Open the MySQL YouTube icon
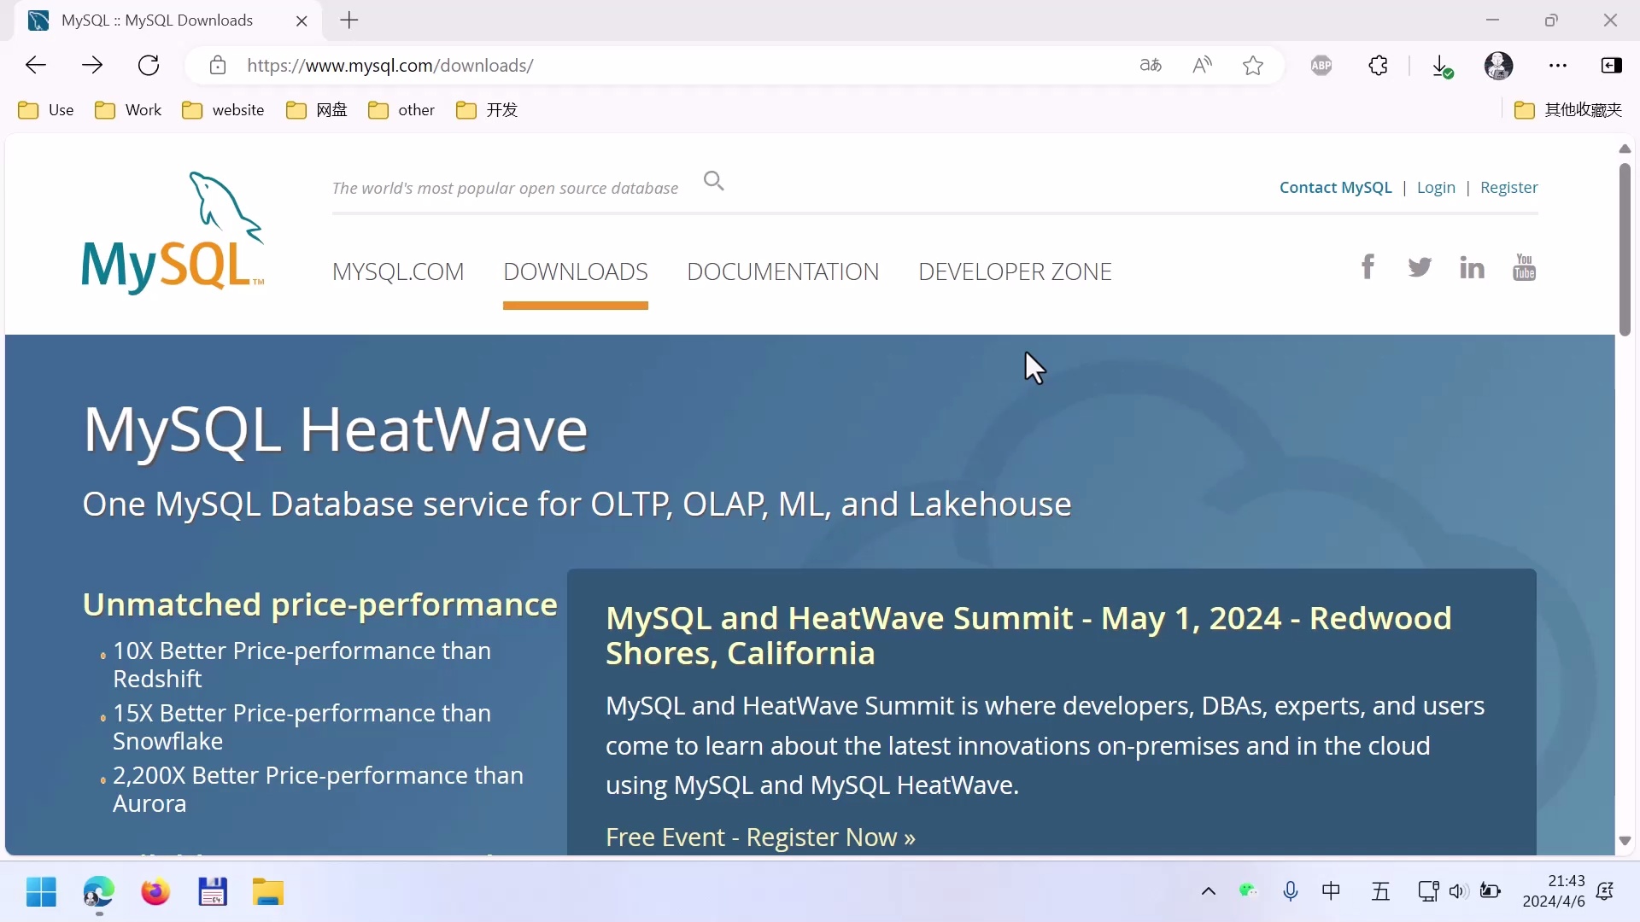 (x=1524, y=267)
